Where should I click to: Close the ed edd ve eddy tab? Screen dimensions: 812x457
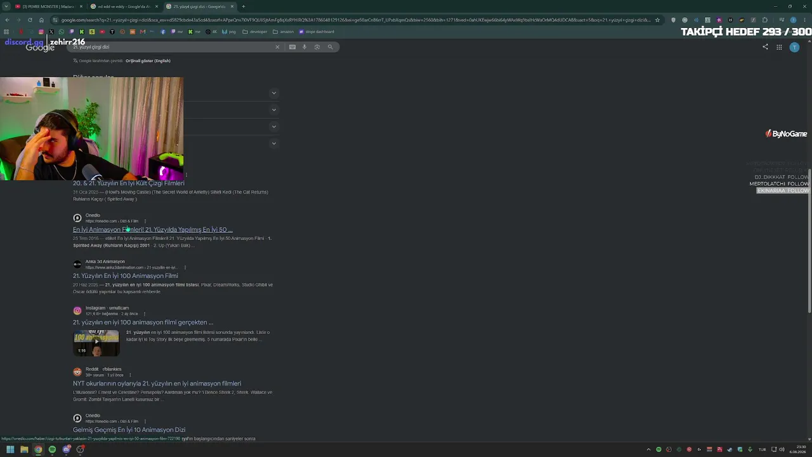pos(157,6)
